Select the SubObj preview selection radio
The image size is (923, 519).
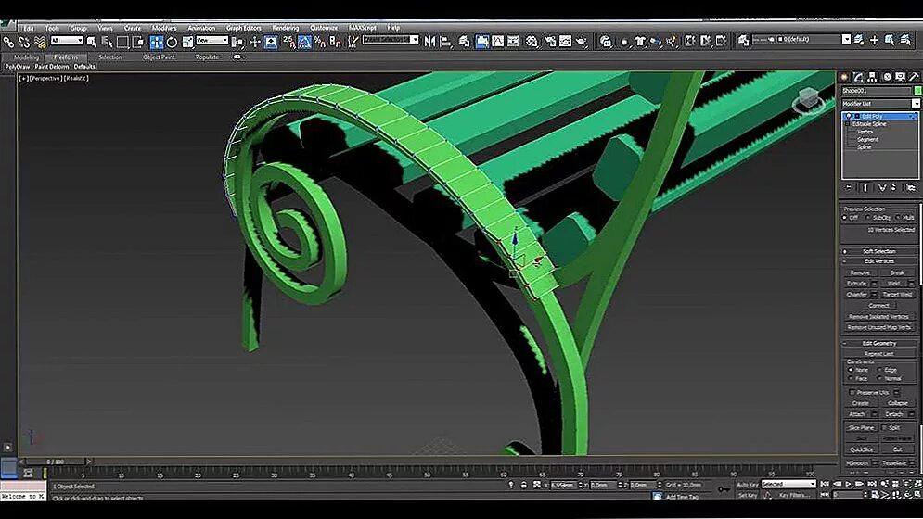click(868, 218)
